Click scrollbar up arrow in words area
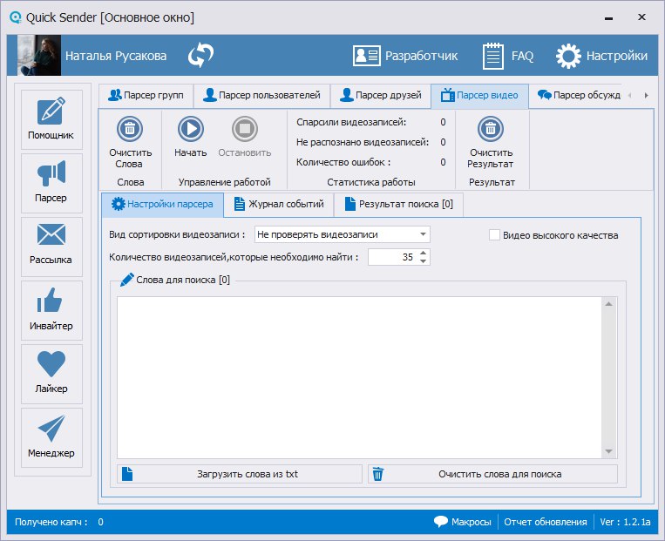 608,304
